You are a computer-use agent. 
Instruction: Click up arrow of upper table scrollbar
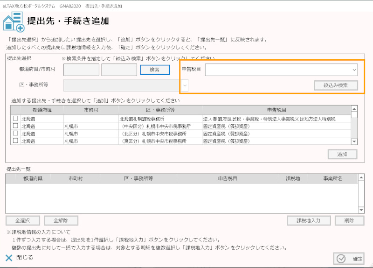[354, 109]
